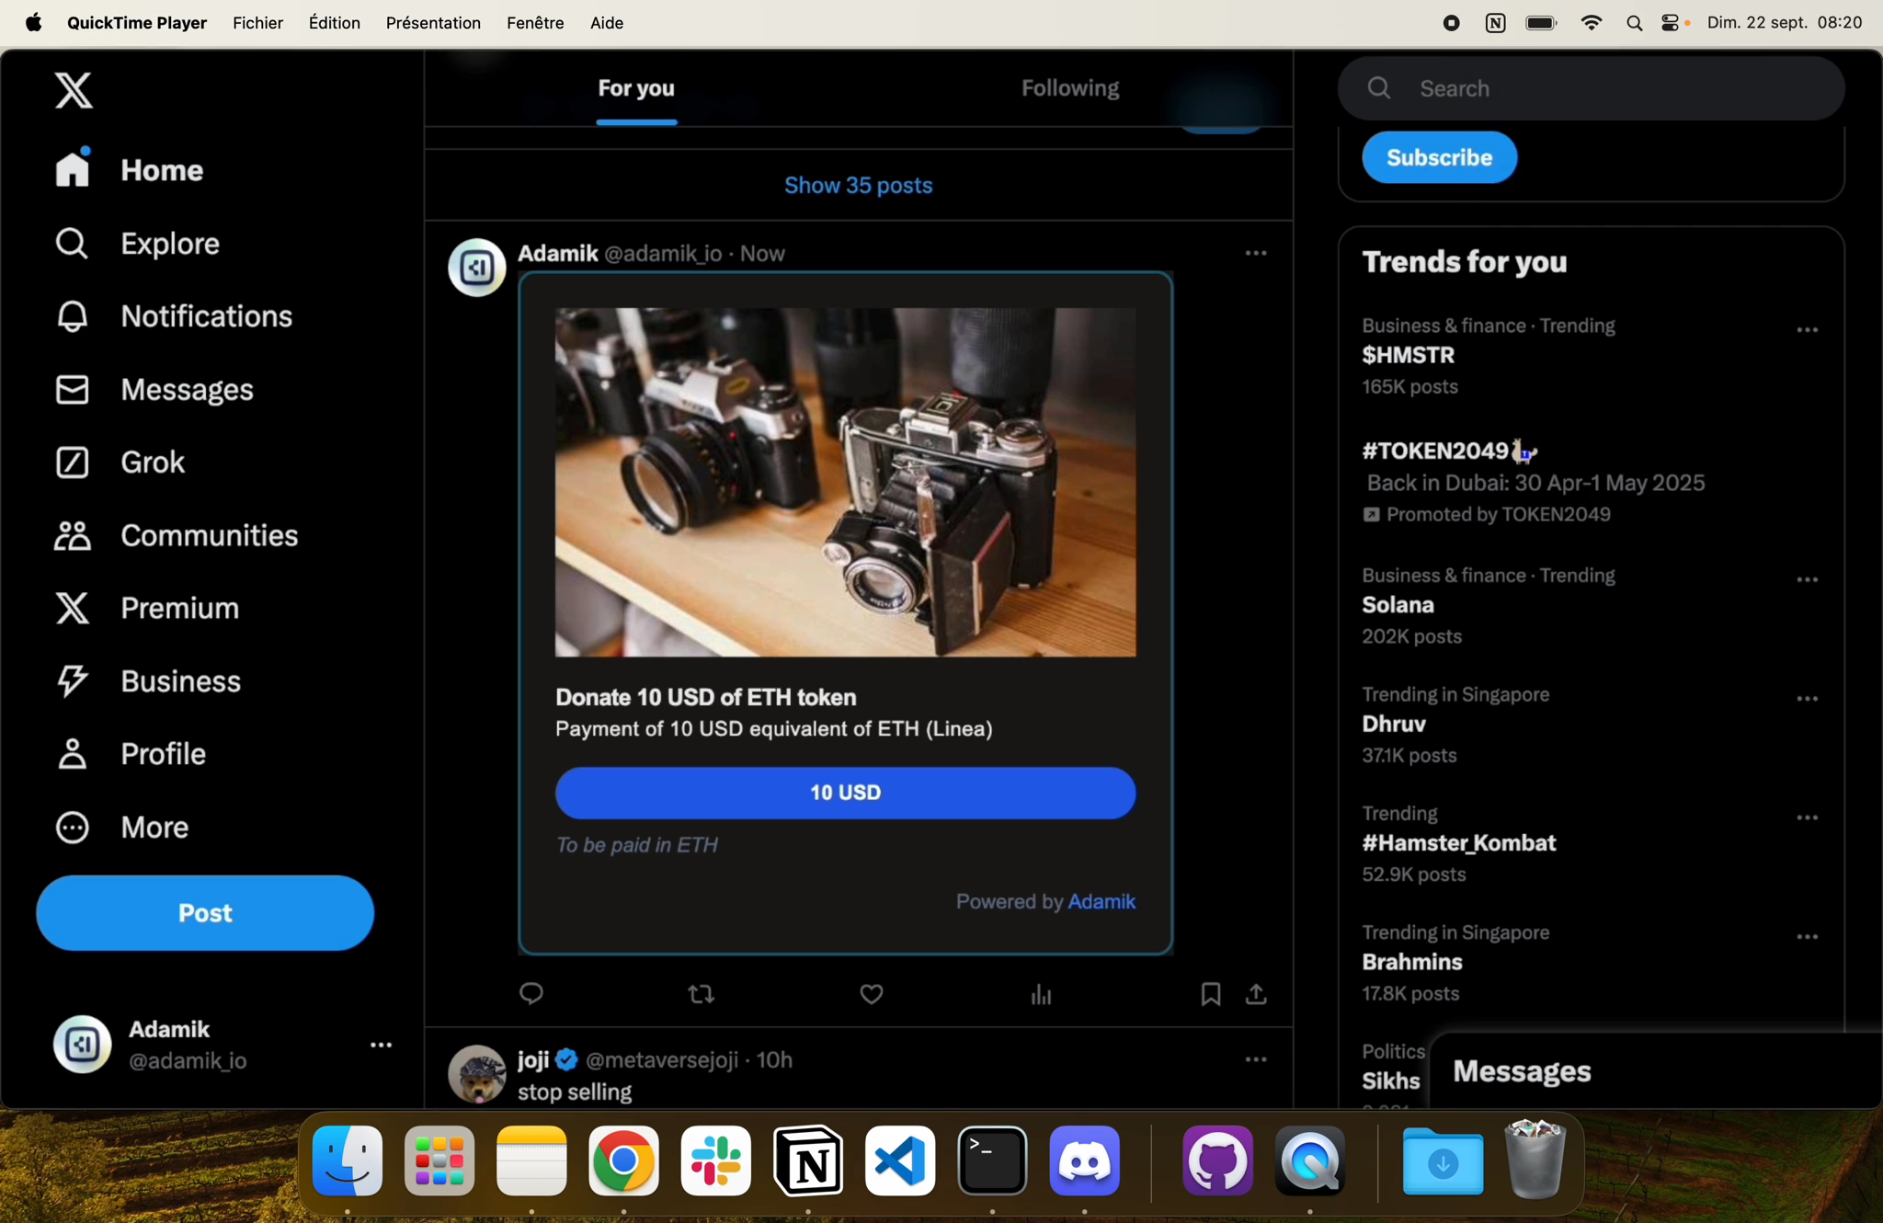Open the Fichier menu

click(257, 23)
